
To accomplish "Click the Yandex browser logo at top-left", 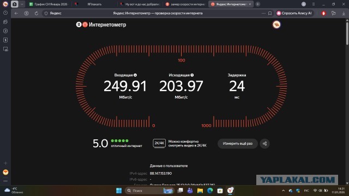I will (x=5, y=4).
